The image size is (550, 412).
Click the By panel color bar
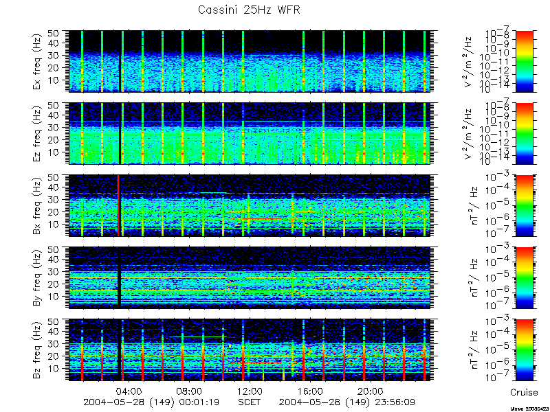(x=524, y=278)
